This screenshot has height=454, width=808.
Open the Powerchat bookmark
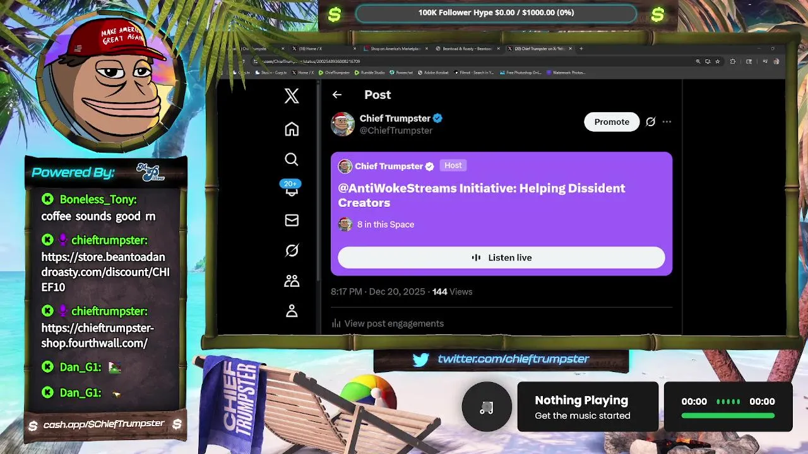pos(401,73)
